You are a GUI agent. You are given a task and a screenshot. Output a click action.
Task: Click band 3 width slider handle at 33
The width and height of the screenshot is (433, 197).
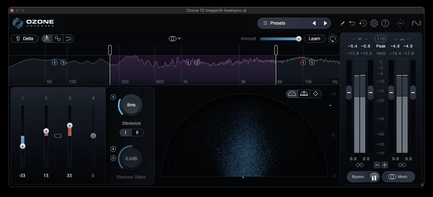click(x=70, y=126)
